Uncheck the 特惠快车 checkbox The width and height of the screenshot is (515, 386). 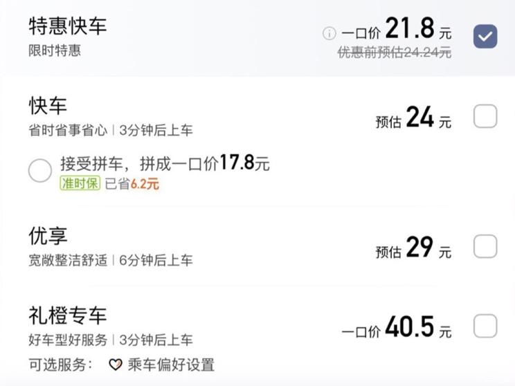(x=485, y=36)
